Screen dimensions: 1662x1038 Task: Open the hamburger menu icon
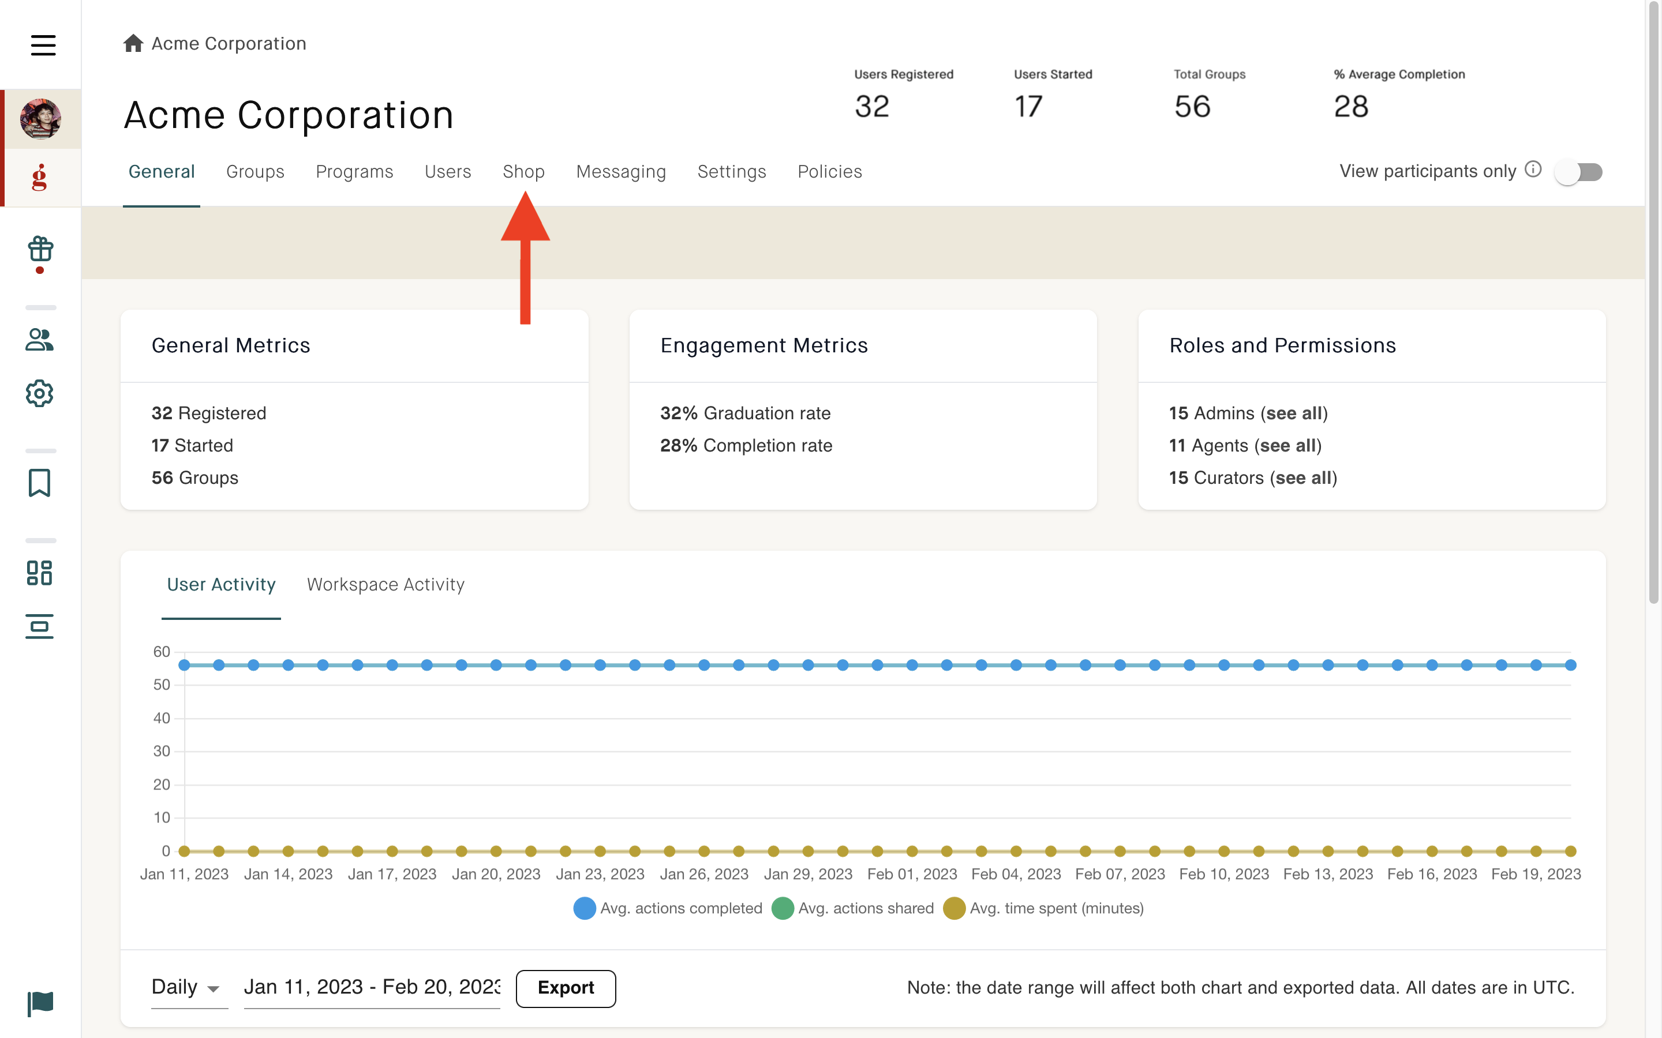coord(43,46)
